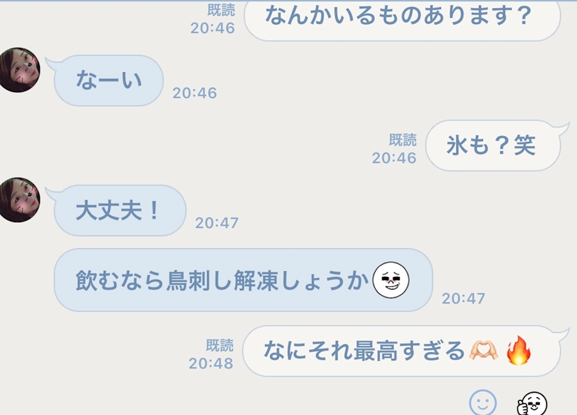Click the 20:48 timestamp of the last message
577x415 pixels.
[211, 364]
